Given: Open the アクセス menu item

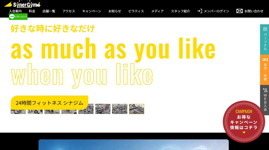Looking at the screenshot, I should coord(69,11).
